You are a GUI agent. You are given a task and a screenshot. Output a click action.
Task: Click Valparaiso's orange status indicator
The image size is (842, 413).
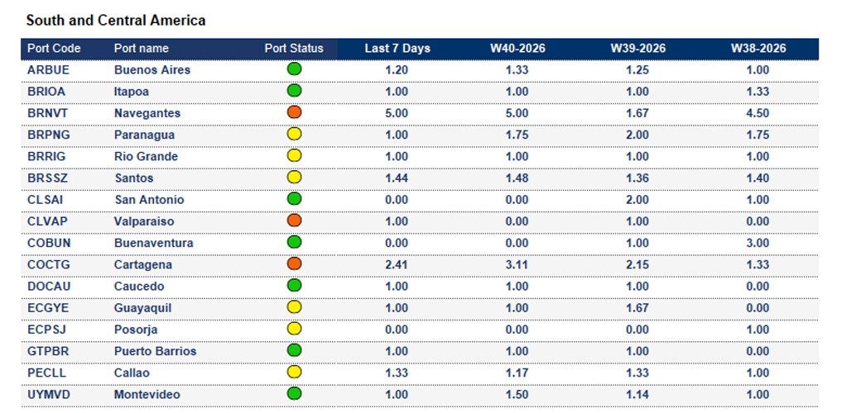(x=294, y=221)
